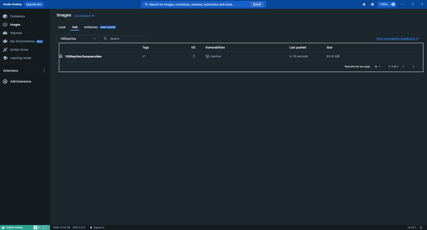The width and height of the screenshot is (427, 230).
Task: Click the OS column header
Action: point(193,47)
